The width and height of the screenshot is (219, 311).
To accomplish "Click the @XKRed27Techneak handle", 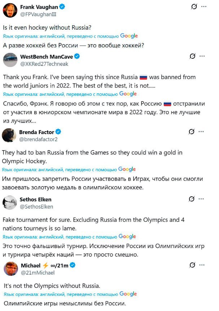I will [44, 64].
